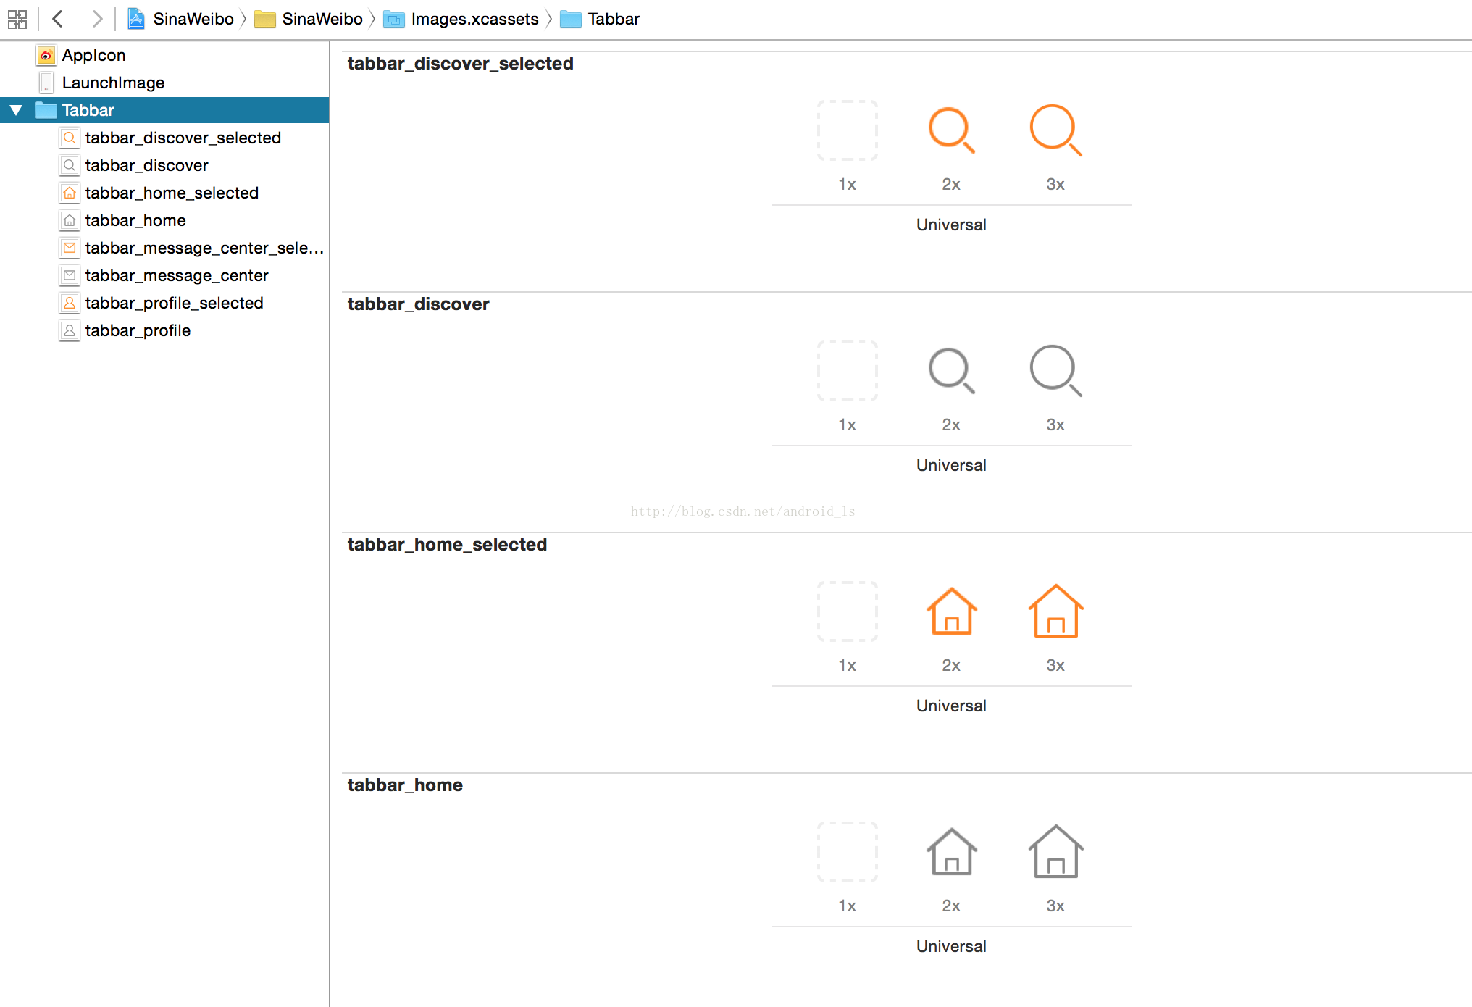Select the 2x gray magnifier of tabbar_discover

tap(951, 371)
